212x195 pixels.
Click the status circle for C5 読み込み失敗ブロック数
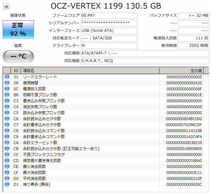[7, 113]
